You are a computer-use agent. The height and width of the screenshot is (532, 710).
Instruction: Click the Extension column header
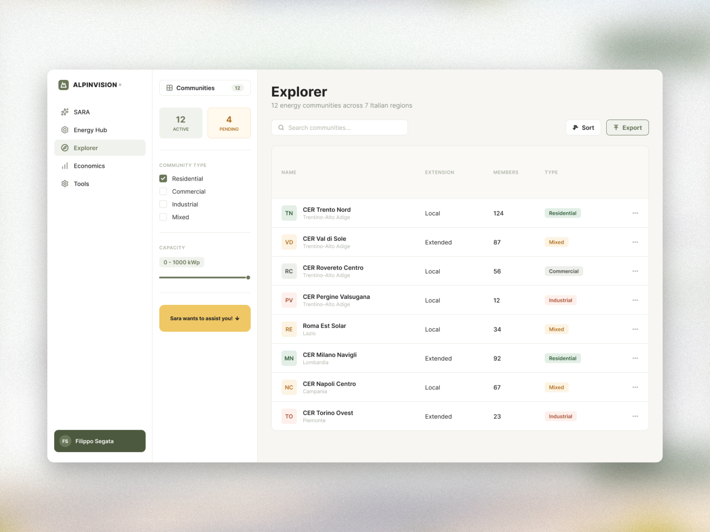(x=439, y=172)
